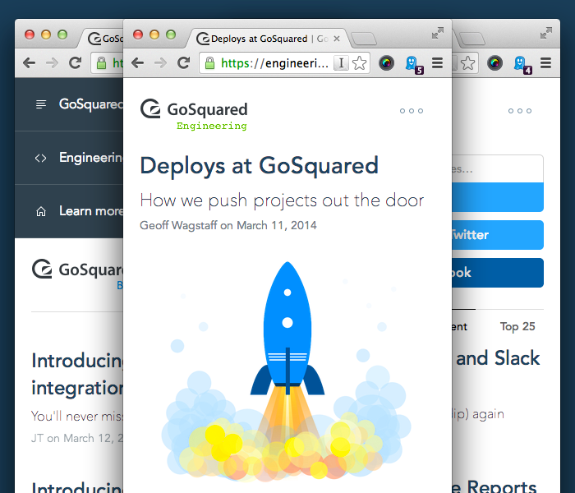Open Chrome menu in front window

click(x=437, y=63)
